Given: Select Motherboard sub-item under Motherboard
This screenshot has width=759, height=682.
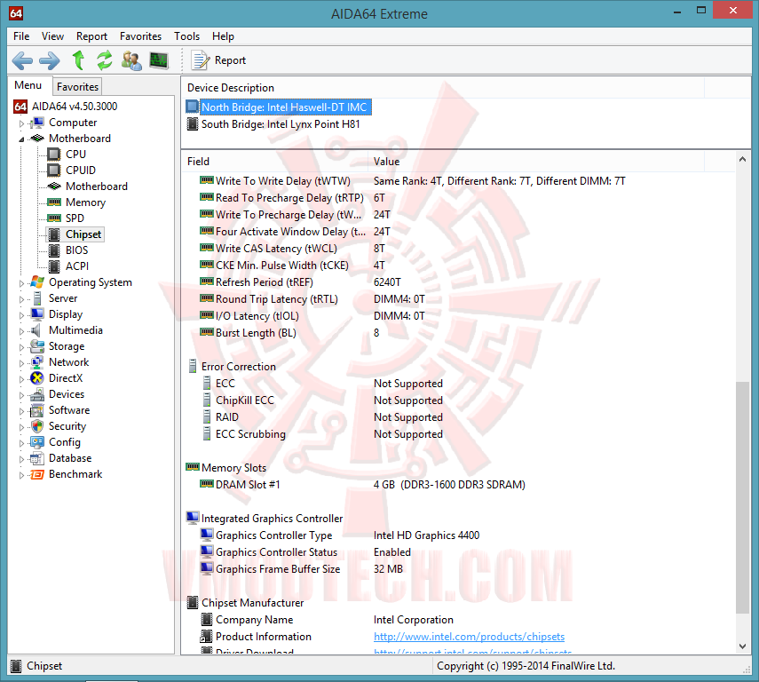Looking at the screenshot, I should tap(97, 186).
